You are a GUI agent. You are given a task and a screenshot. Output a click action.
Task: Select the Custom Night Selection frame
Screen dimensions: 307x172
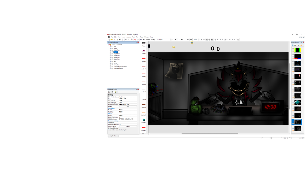point(120,67)
